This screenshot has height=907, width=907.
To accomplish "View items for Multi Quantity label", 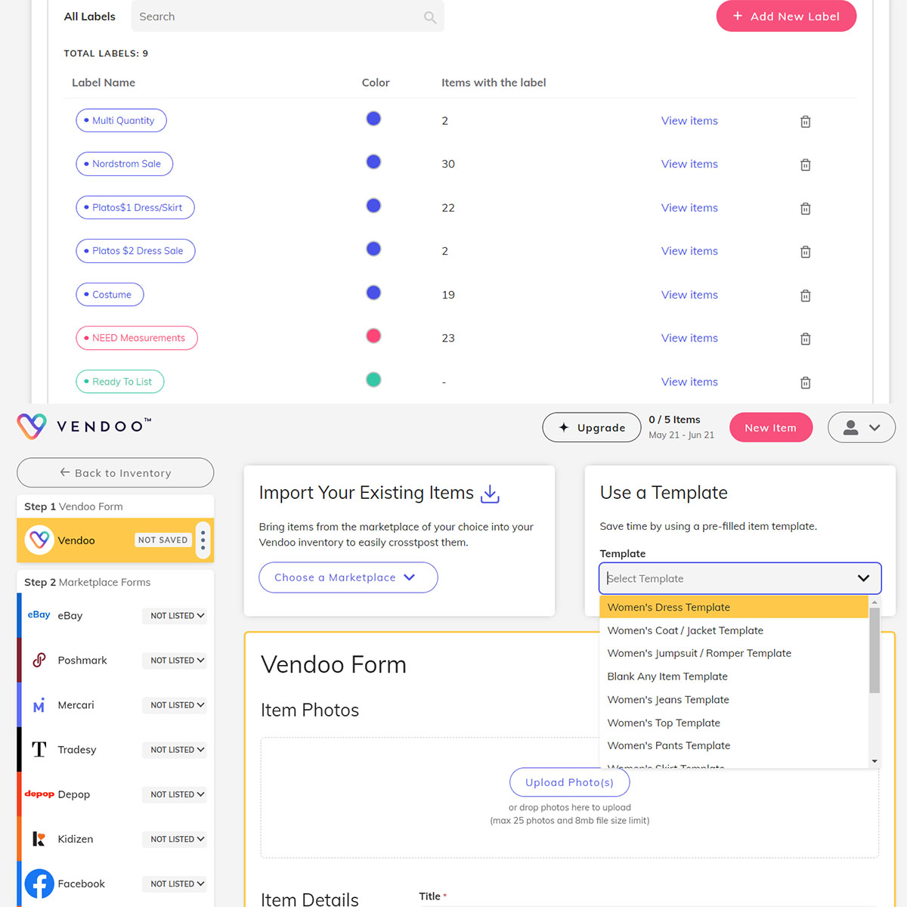I will [x=689, y=121].
